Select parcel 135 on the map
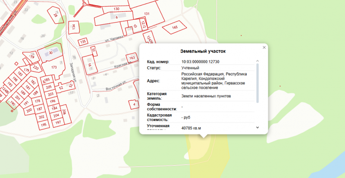This screenshot has height=178, width=345. pos(83,41)
